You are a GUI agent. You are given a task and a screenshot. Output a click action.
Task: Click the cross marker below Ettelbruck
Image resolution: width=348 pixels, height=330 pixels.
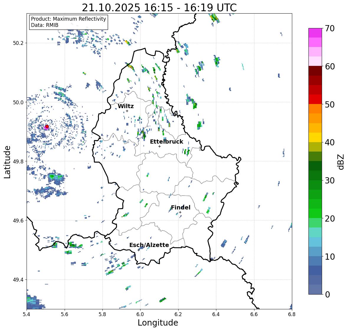coord(159,146)
